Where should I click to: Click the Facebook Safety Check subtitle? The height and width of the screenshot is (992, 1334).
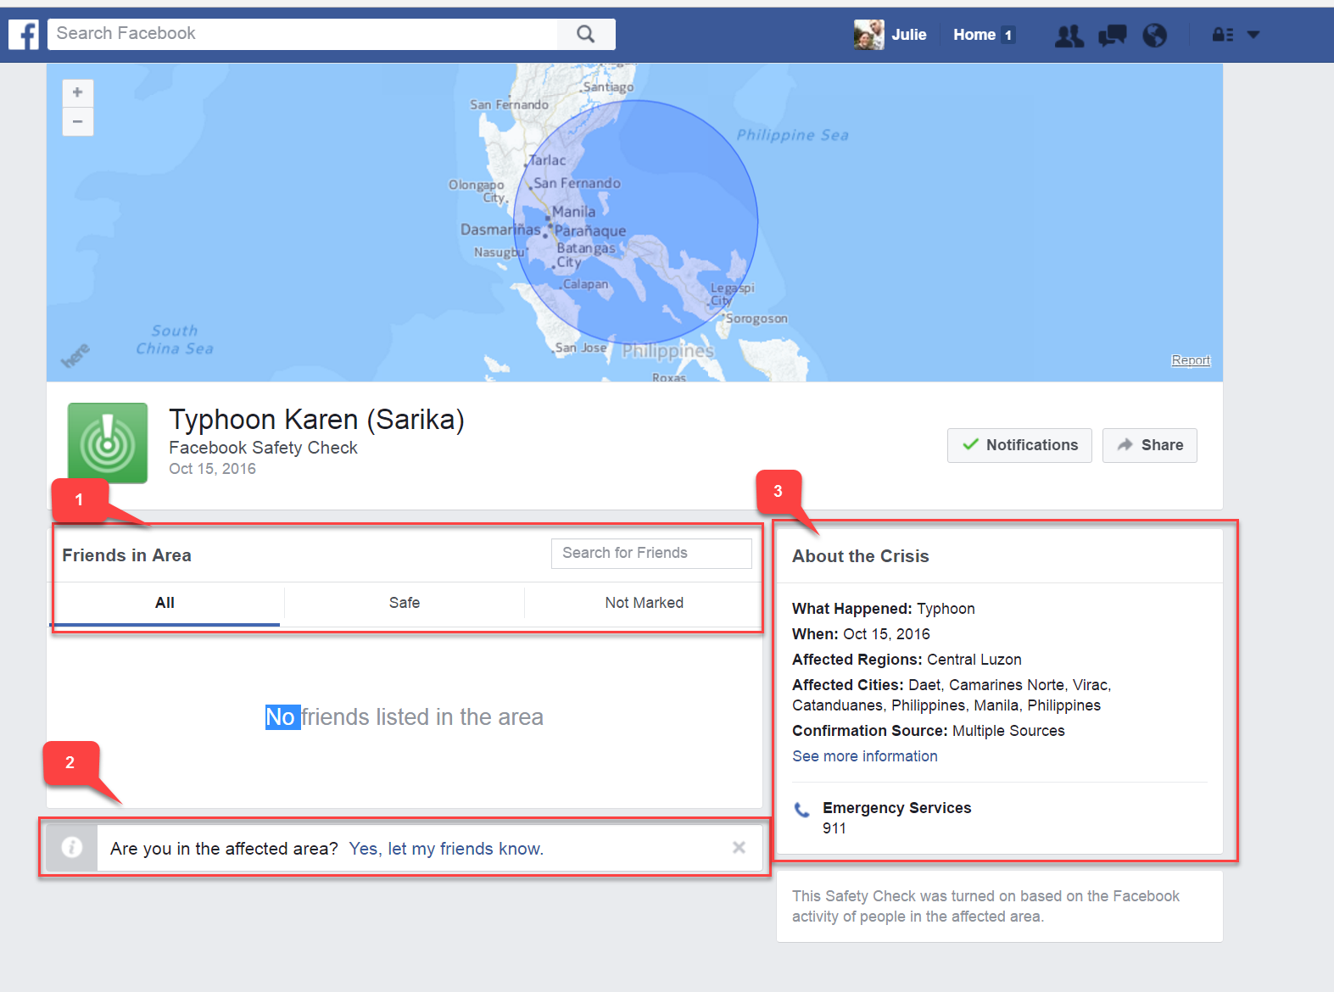[263, 448]
